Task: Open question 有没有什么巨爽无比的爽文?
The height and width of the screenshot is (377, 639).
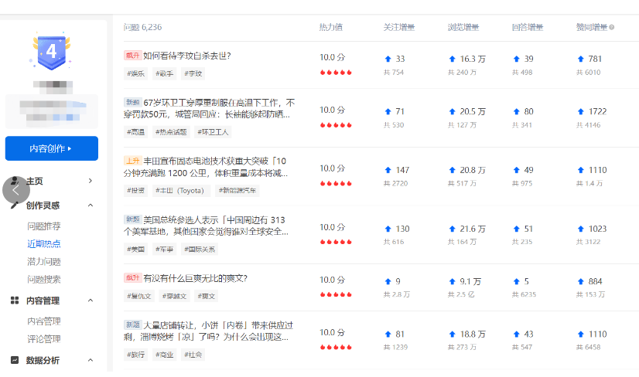Action: click(196, 278)
